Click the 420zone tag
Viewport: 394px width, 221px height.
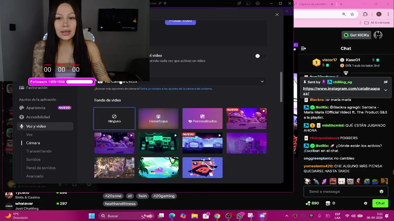(113, 196)
